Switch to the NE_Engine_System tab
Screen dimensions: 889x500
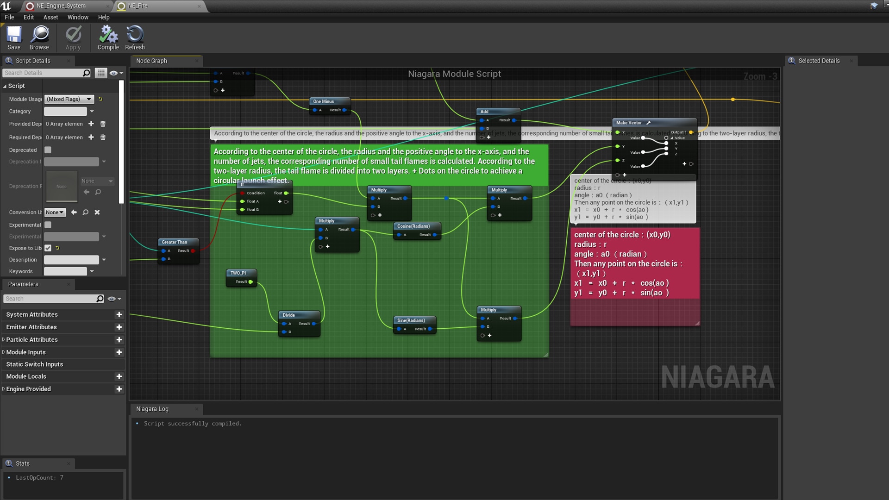[61, 6]
